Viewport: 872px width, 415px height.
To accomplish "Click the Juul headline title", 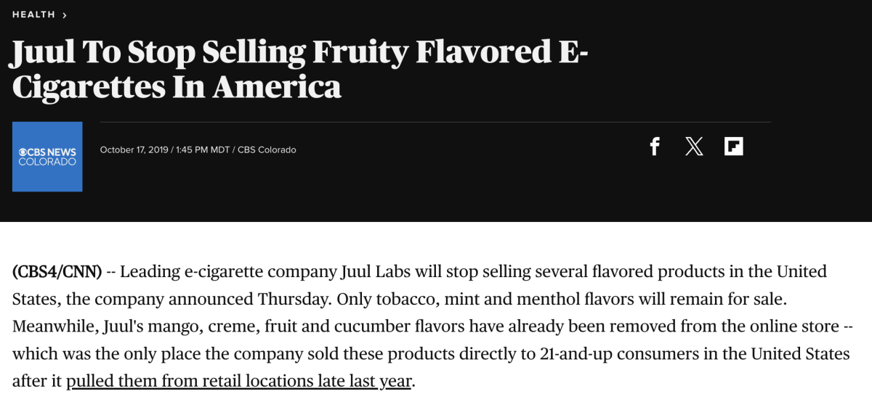I will point(299,70).
